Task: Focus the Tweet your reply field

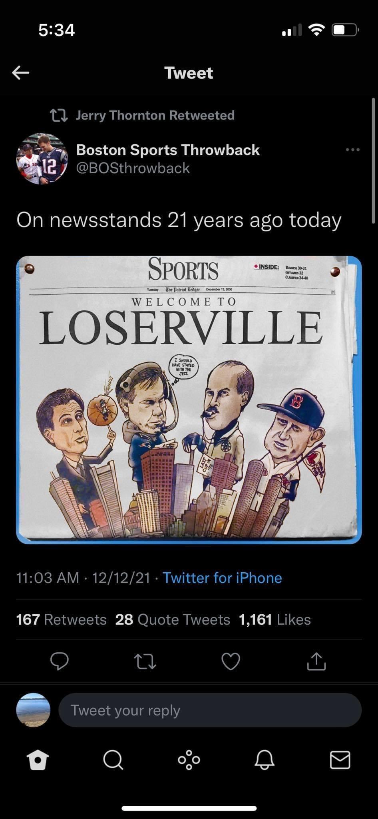Action: click(x=210, y=710)
